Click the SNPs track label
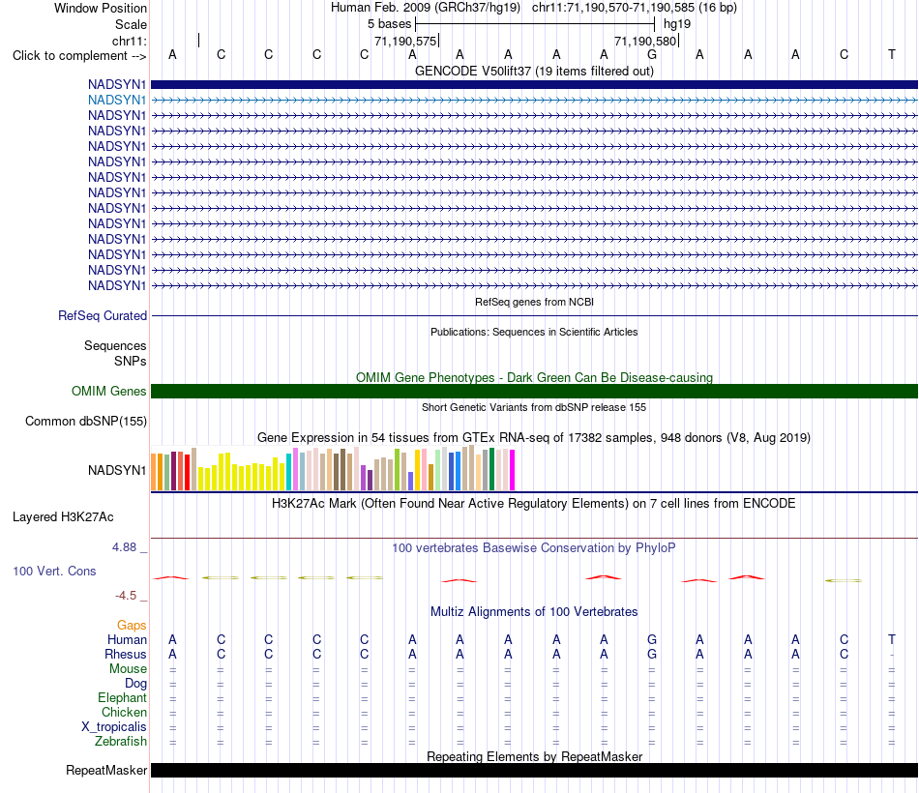919x793 pixels. click(x=131, y=361)
